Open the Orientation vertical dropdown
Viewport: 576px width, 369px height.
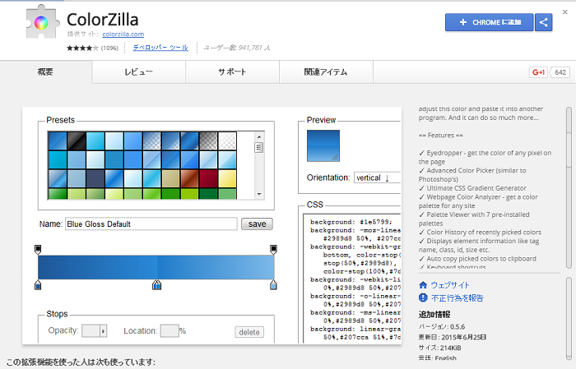(x=377, y=178)
